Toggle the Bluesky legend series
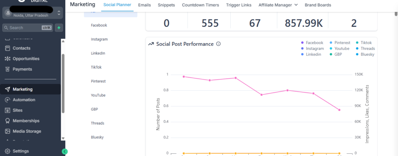This screenshot has height=156, width=398. [365, 54]
